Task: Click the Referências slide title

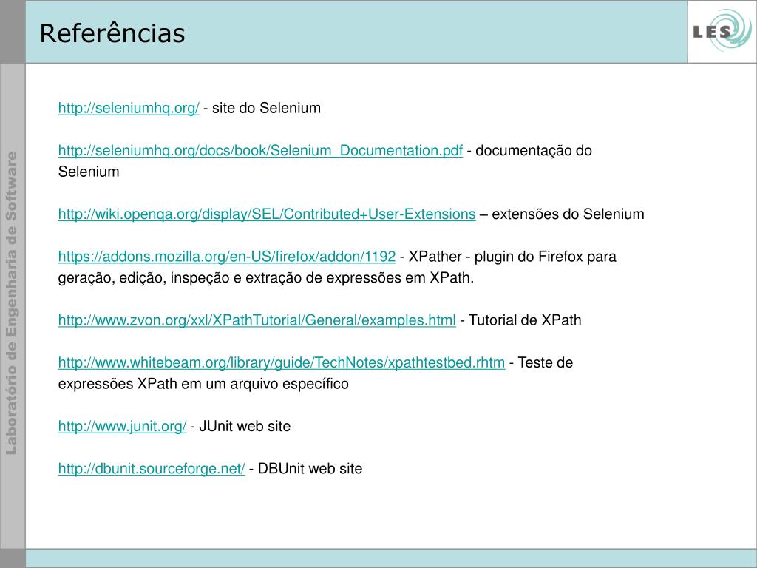Action: 112,33
